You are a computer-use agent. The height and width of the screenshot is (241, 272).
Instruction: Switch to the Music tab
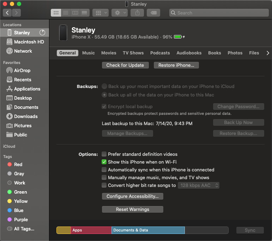pyautogui.click(x=89, y=53)
